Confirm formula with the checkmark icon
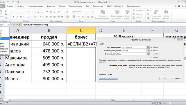 (x=17, y=24)
